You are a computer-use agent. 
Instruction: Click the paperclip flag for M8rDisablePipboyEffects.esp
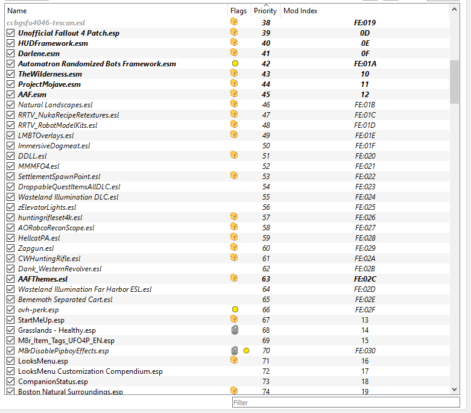(235, 350)
